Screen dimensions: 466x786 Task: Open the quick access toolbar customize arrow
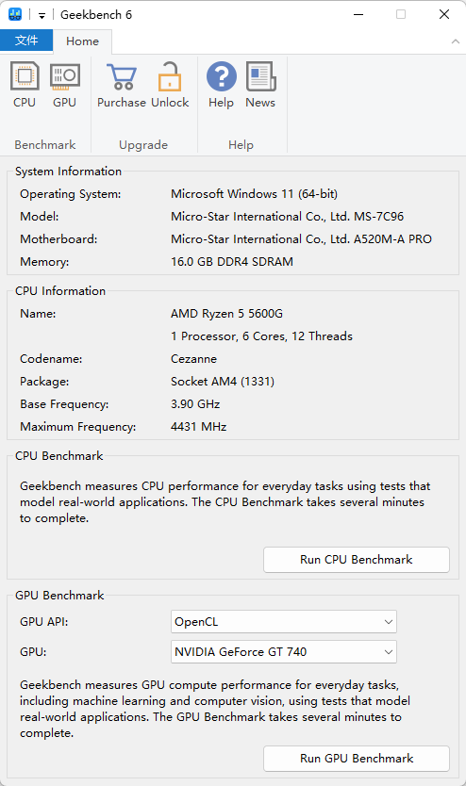pos(42,15)
